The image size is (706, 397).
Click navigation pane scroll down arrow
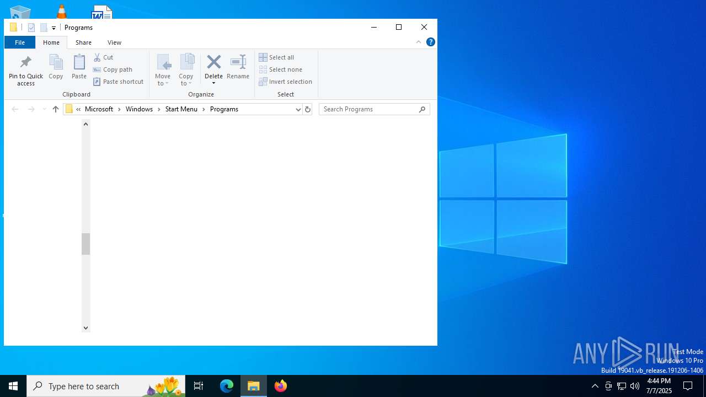tap(85, 328)
